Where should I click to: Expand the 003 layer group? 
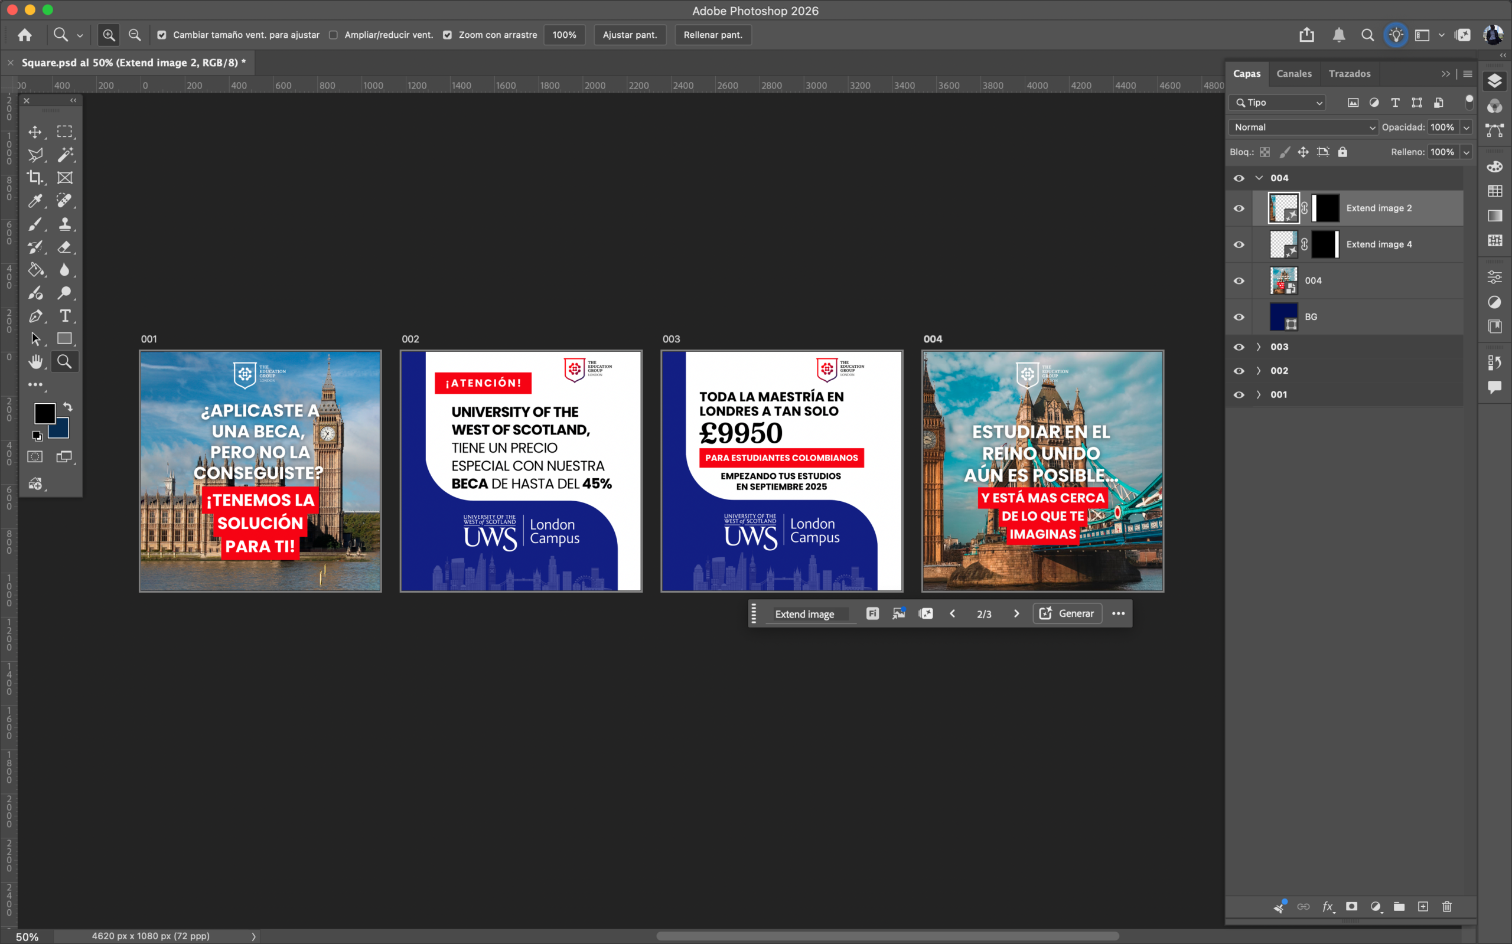click(x=1259, y=347)
